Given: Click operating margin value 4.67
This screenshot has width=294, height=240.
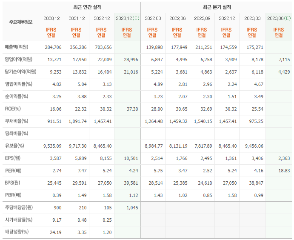Looking at the screenshot, I should [x=259, y=85].
